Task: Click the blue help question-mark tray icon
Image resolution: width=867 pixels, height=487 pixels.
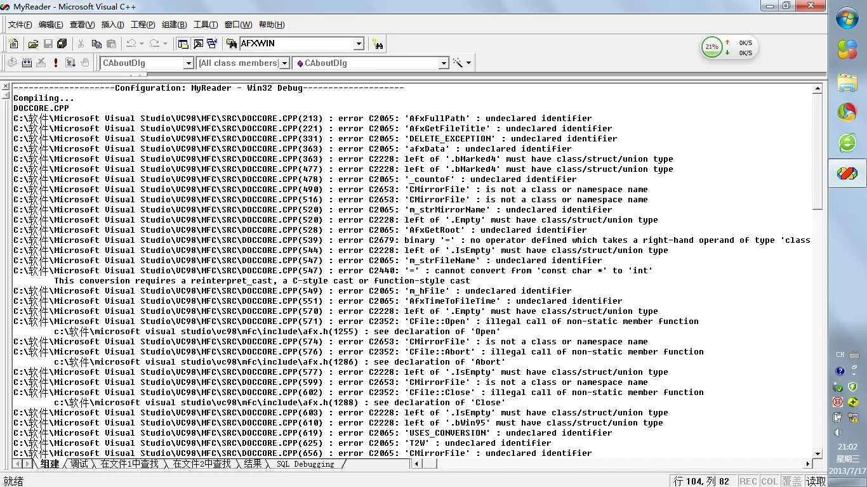Action: (x=840, y=371)
